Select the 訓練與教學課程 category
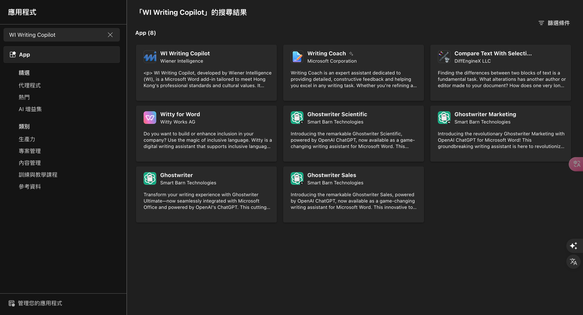This screenshot has height=315, width=583. pos(38,175)
